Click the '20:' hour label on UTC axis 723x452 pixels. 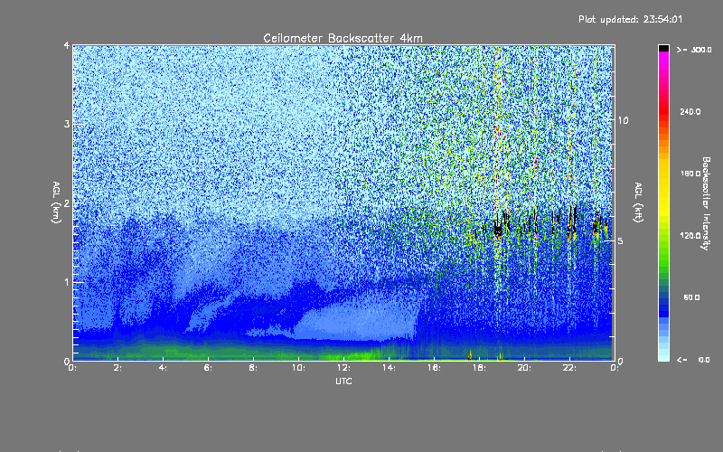click(524, 368)
